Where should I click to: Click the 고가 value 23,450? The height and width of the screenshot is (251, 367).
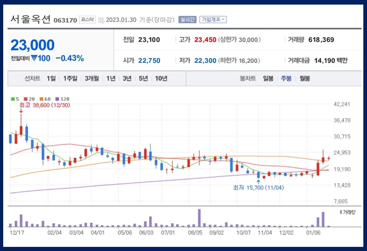point(205,39)
